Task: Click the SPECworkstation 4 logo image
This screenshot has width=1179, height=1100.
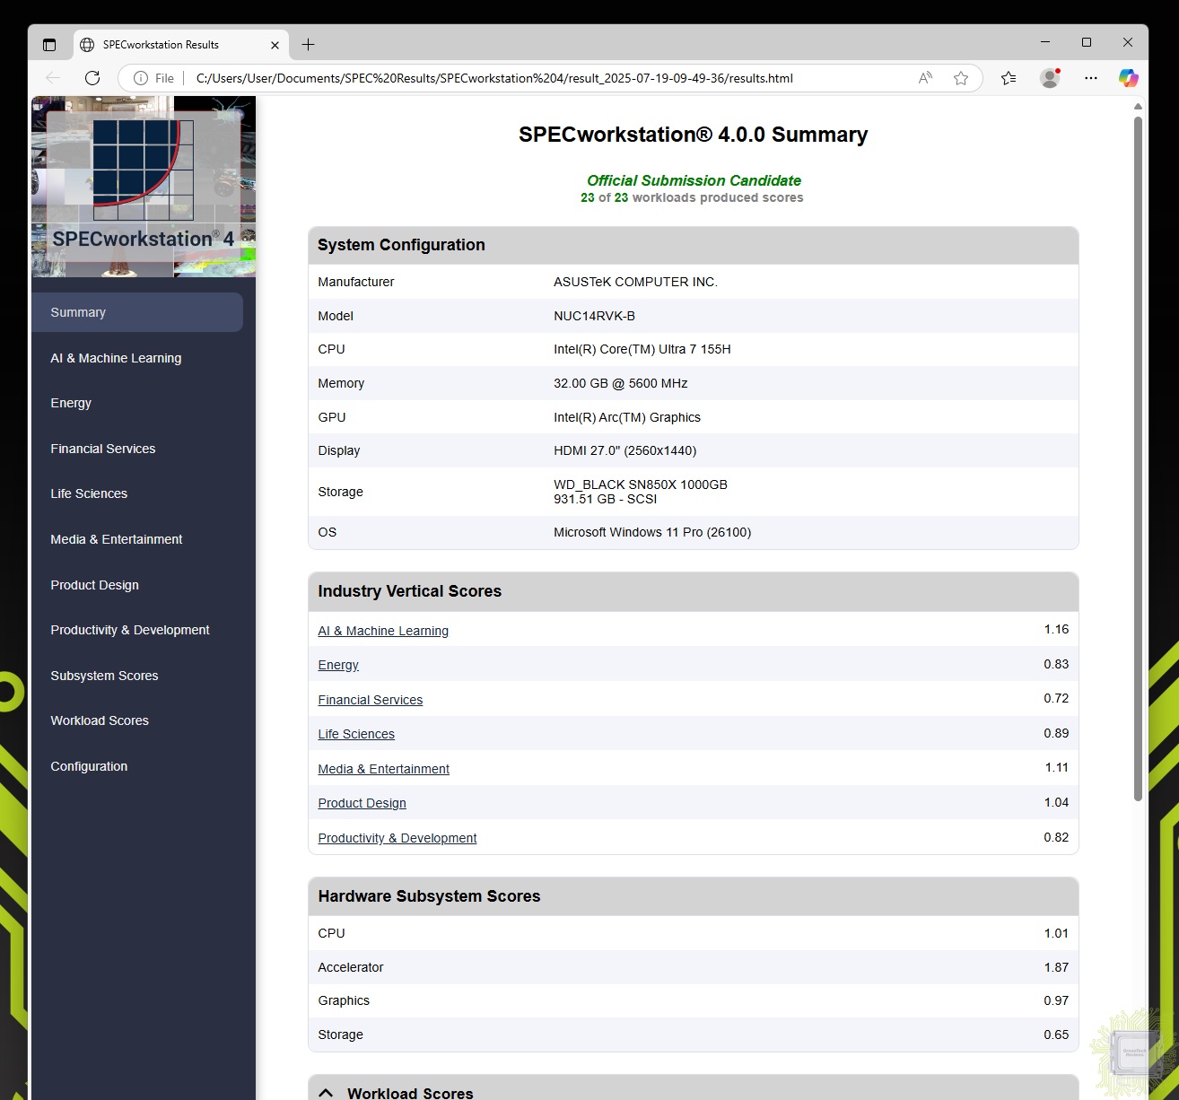Action: (144, 187)
